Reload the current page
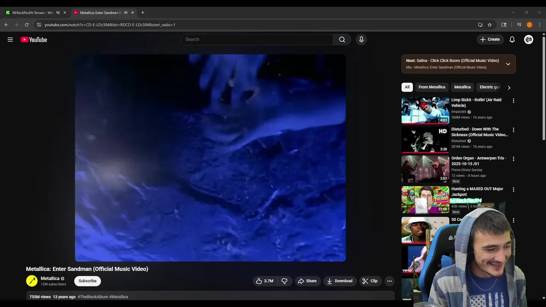This screenshot has height=307, width=546. click(27, 25)
